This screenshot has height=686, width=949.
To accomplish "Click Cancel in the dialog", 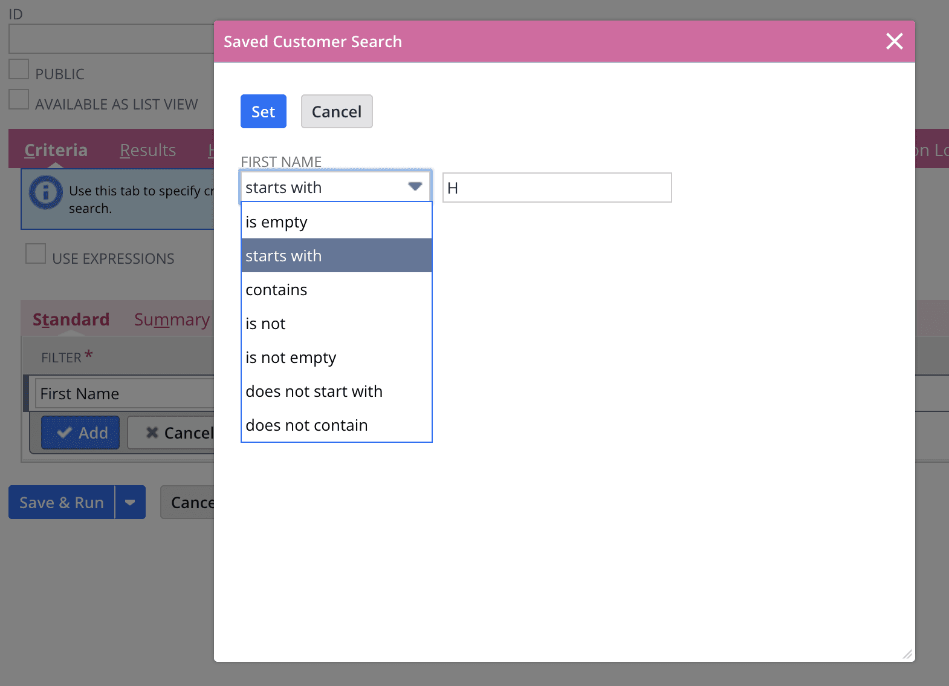I will [337, 111].
